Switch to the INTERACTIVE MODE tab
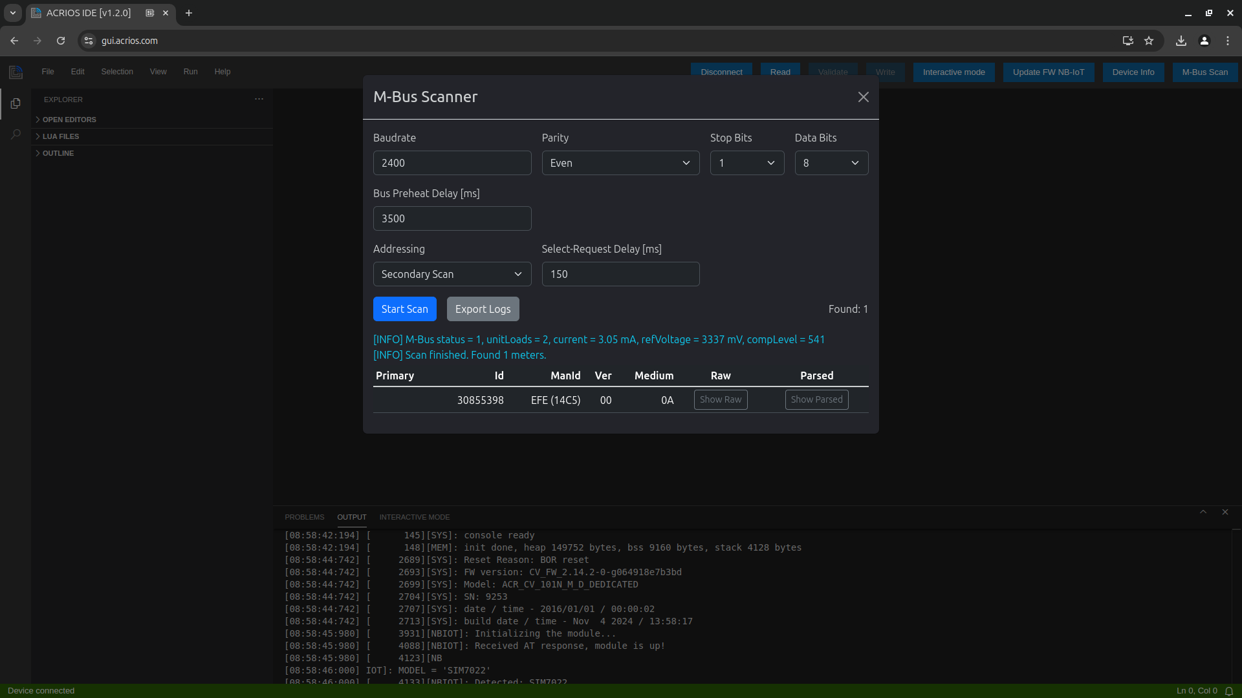1242x698 pixels. coord(415,517)
